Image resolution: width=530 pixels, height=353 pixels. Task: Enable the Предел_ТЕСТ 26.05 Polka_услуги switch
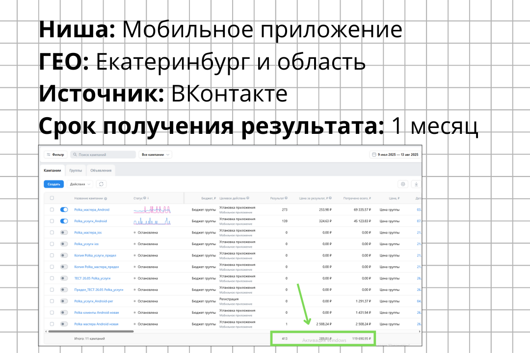tap(64, 290)
